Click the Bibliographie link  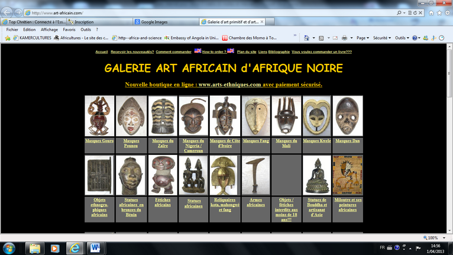pyautogui.click(x=279, y=51)
